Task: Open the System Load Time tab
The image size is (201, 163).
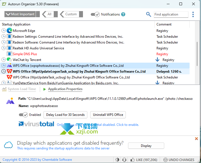Action: [x=22, y=89]
